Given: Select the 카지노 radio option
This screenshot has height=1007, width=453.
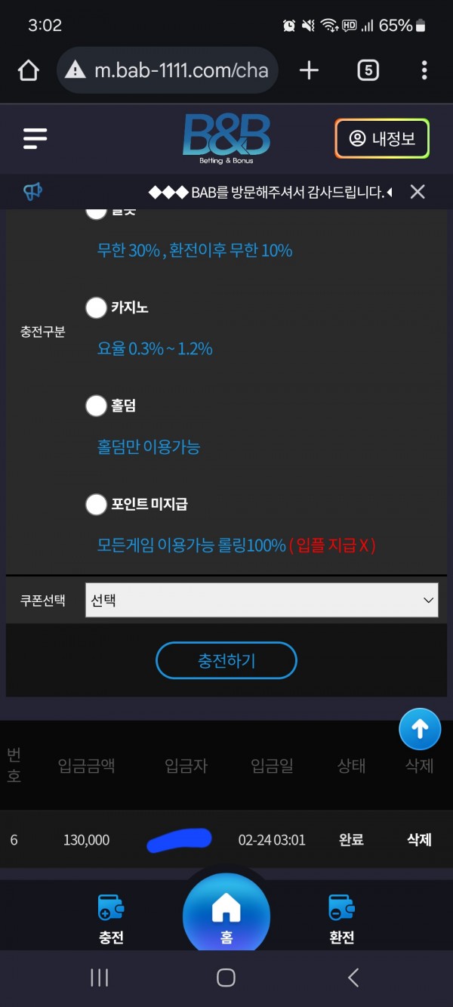Looking at the screenshot, I should [x=96, y=307].
